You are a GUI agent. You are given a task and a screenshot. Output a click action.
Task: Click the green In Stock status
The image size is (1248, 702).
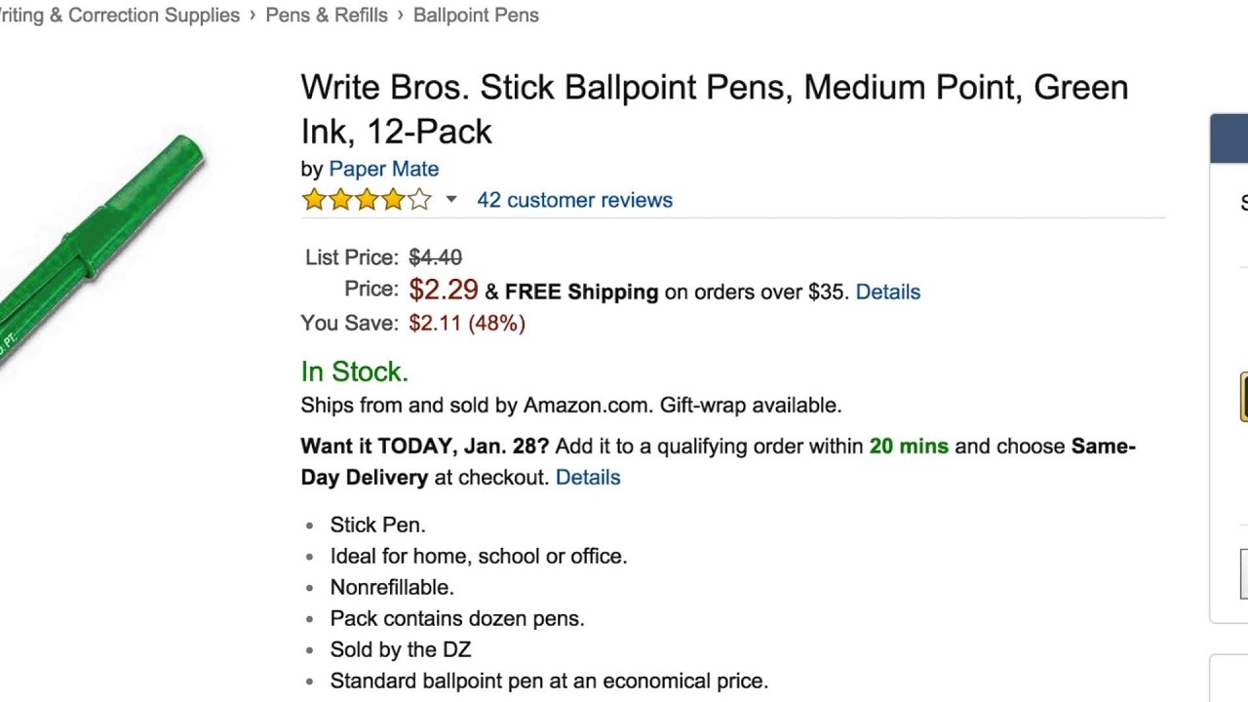(354, 371)
